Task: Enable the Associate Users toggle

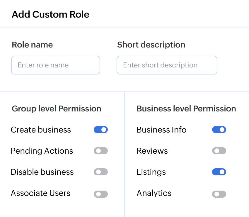Action: pyautogui.click(x=101, y=194)
